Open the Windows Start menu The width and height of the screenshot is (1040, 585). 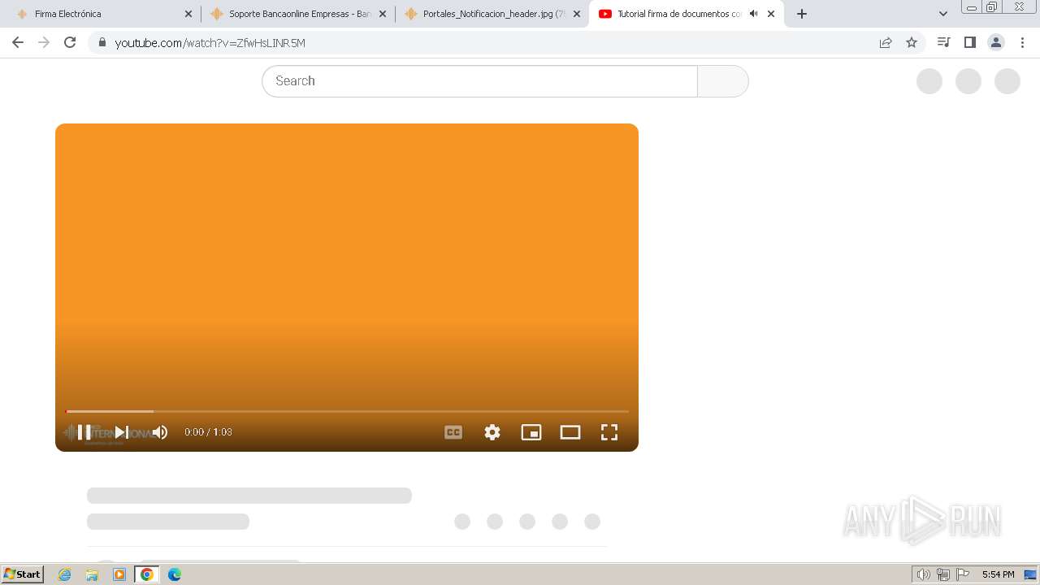(x=22, y=574)
